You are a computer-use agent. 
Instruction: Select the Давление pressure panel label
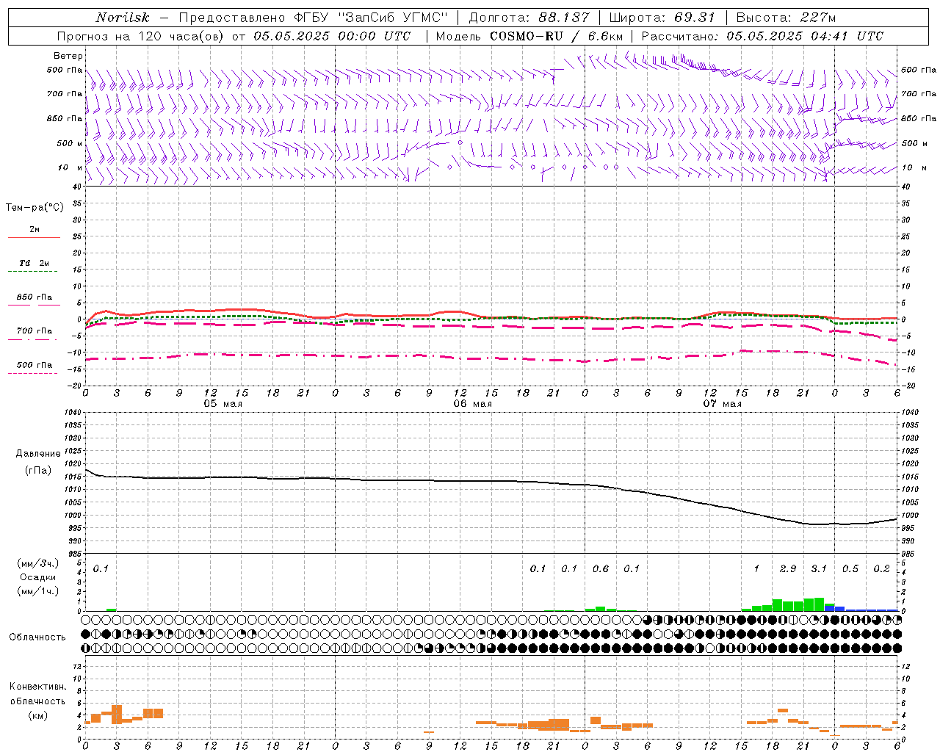tap(38, 454)
